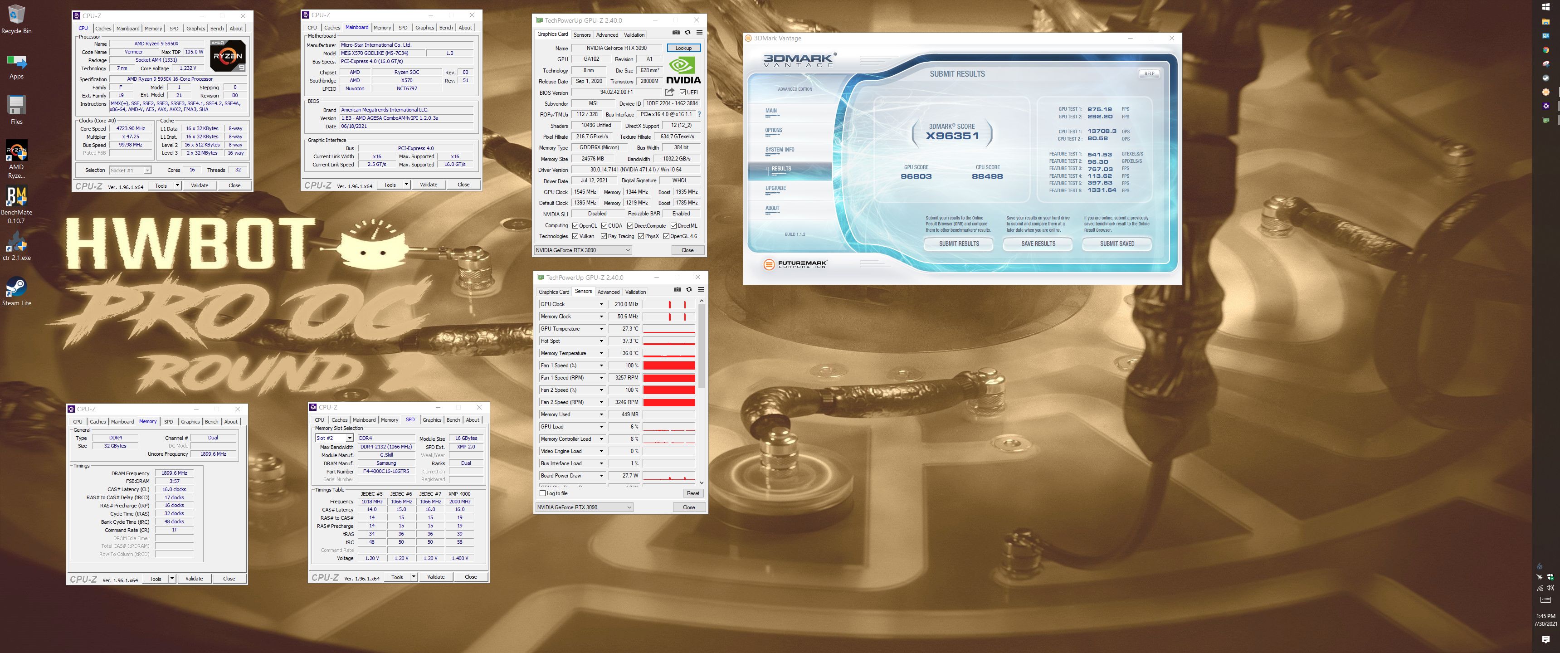Expand the Board Power Draw dropdown arrow
This screenshot has width=1560, height=653.
pos(601,476)
